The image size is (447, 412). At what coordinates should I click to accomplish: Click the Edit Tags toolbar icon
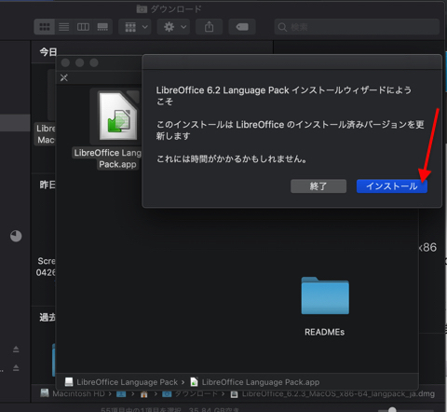242,27
